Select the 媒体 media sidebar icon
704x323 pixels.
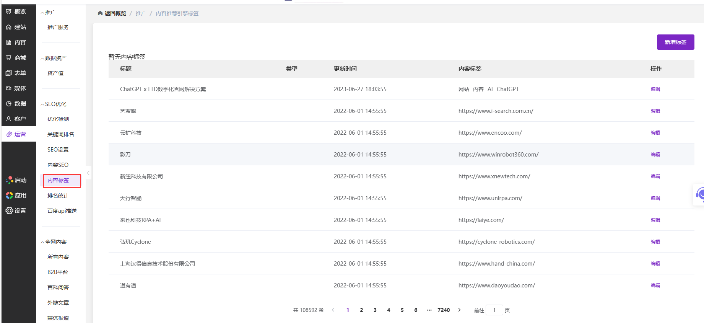click(8, 88)
